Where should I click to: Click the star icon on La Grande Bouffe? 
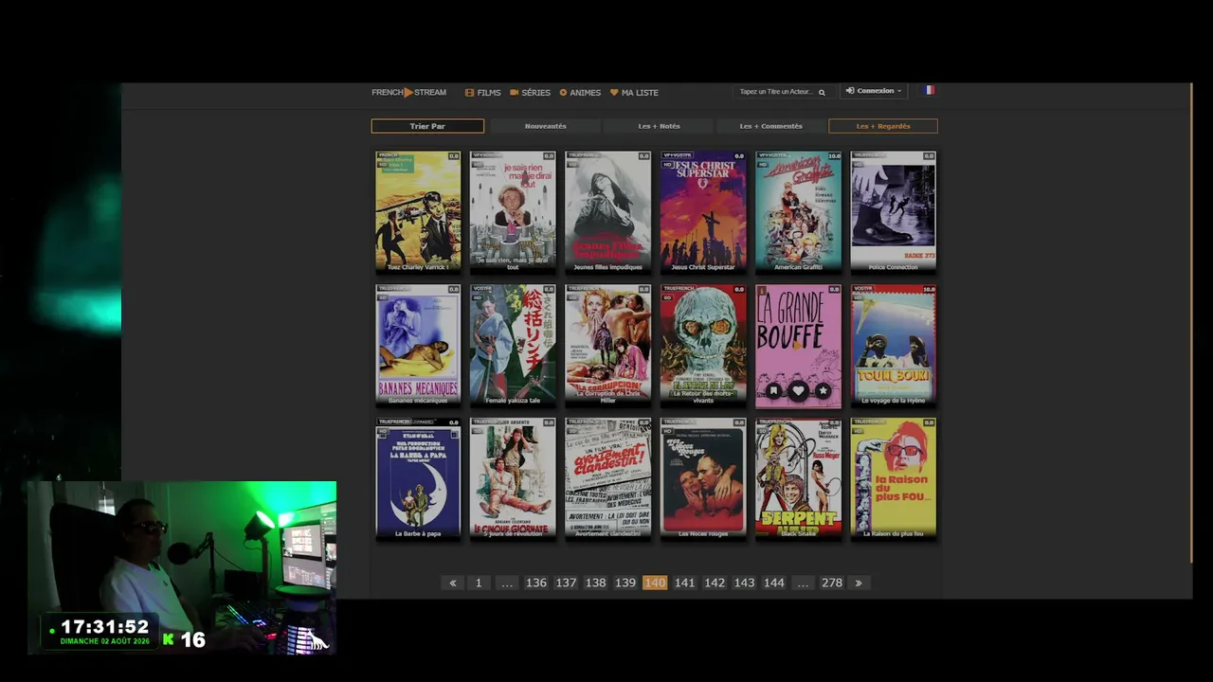(x=823, y=390)
